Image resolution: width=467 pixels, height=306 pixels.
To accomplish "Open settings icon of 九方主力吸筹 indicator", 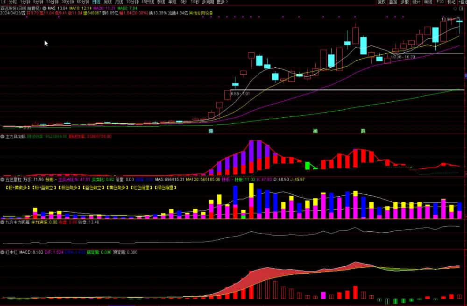I will (2, 222).
